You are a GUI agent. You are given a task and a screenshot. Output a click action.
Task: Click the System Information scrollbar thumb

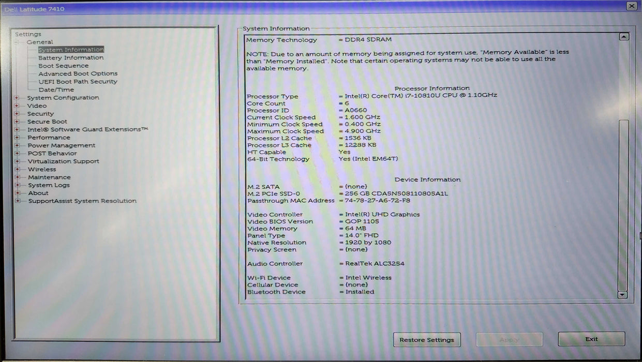623,204
